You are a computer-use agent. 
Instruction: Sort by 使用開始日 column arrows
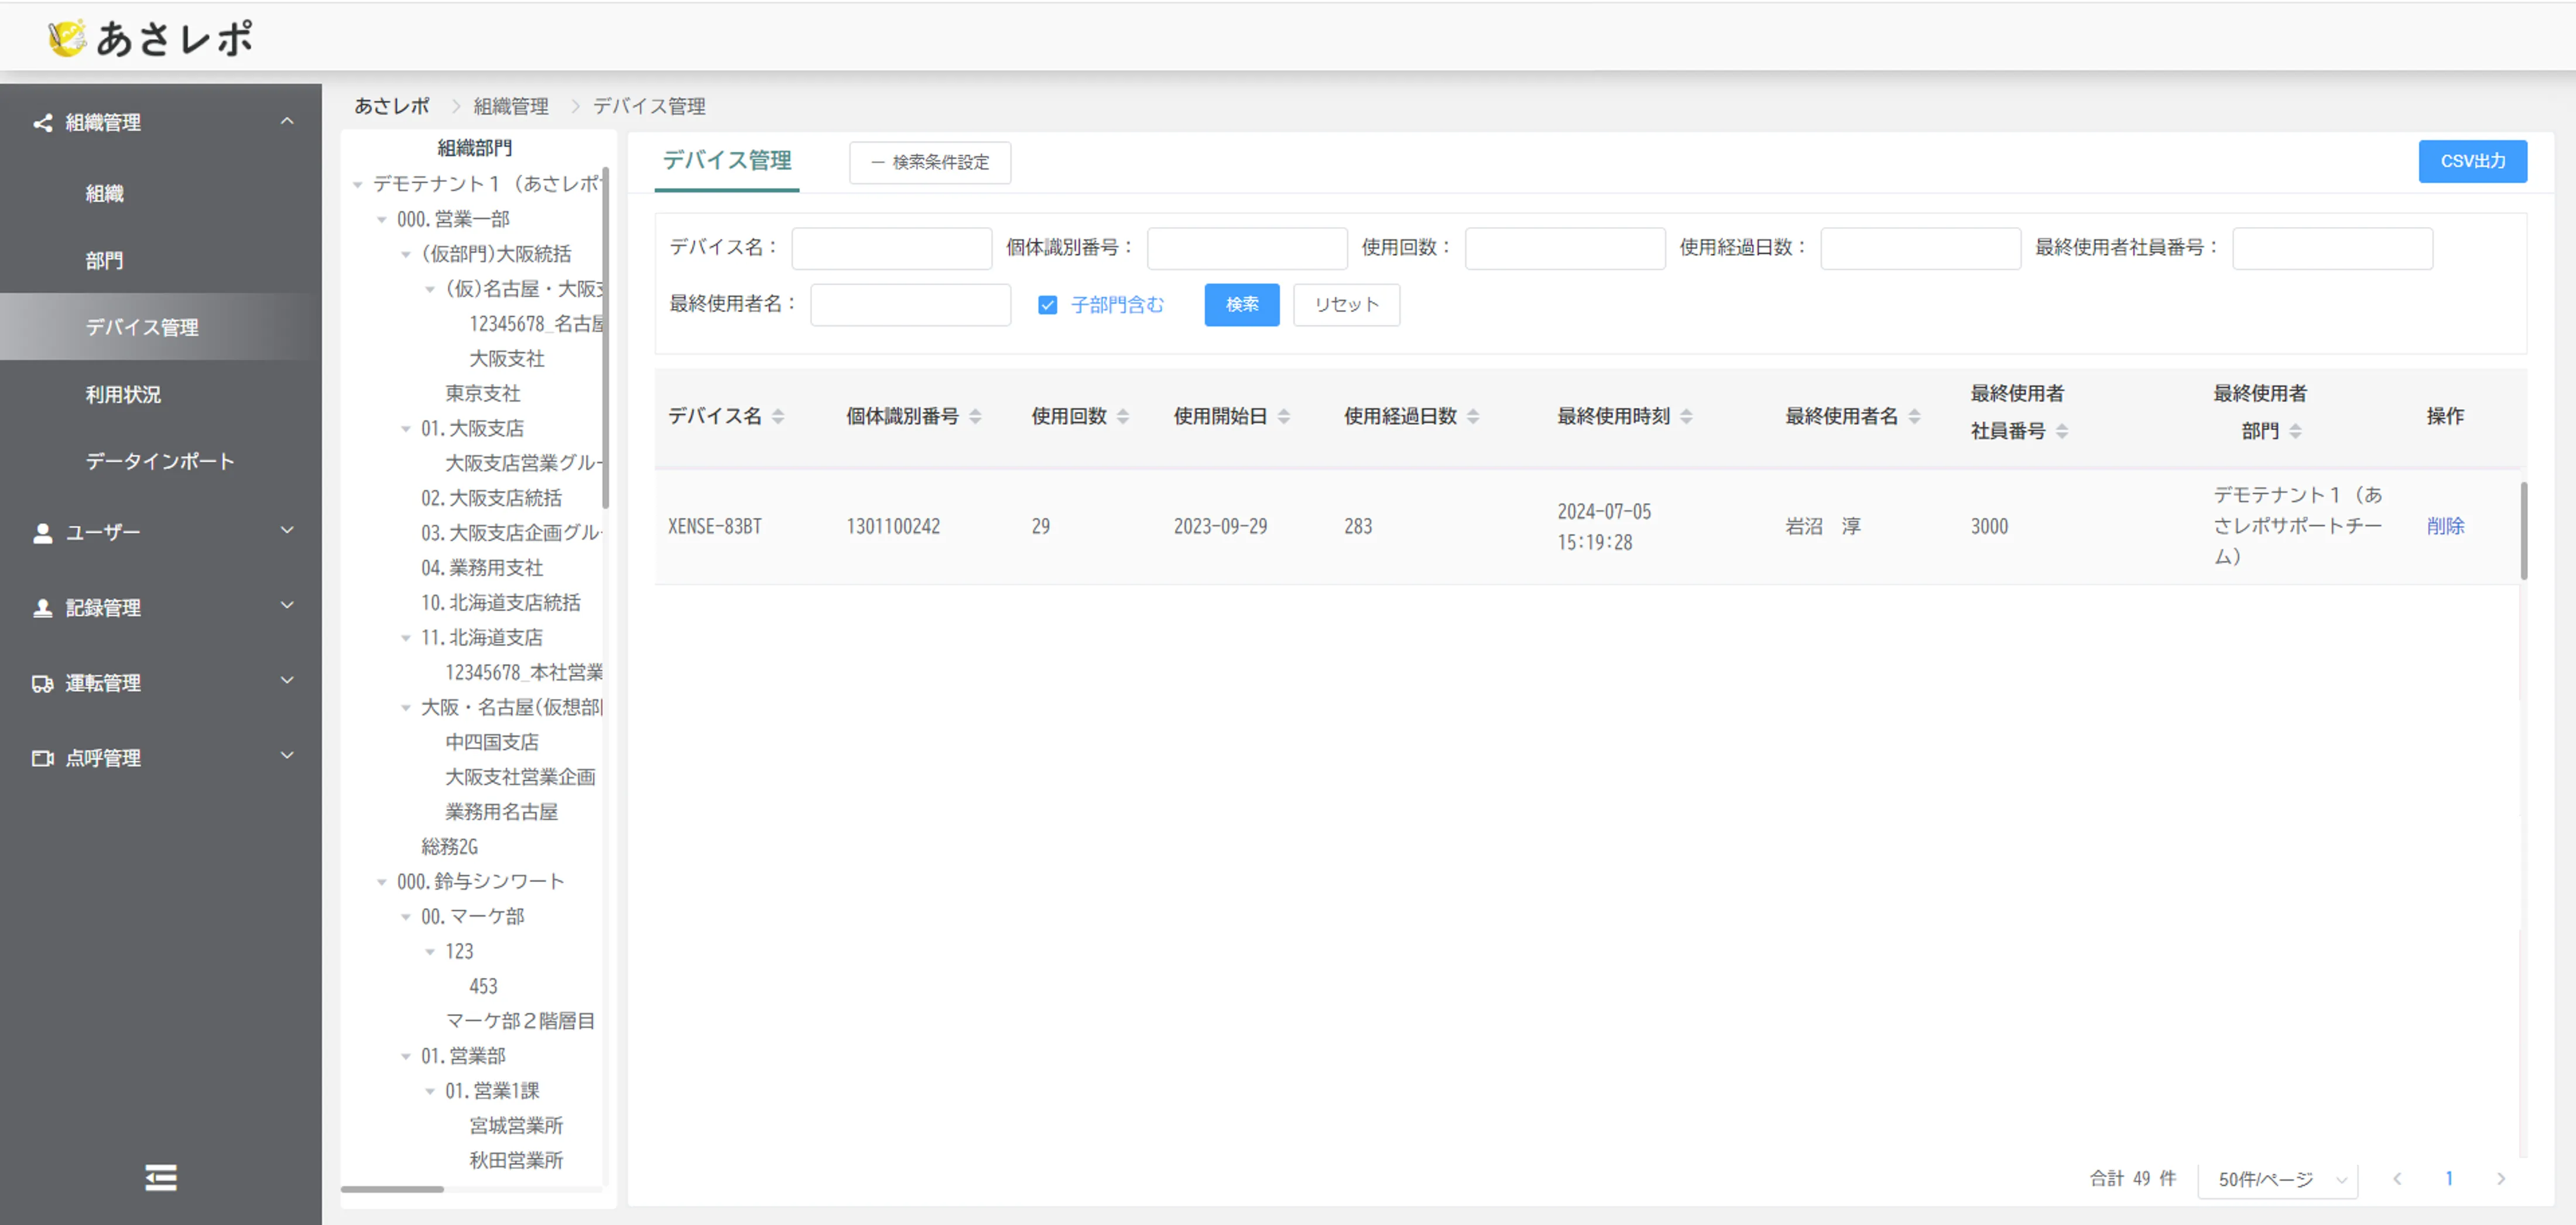[1284, 416]
